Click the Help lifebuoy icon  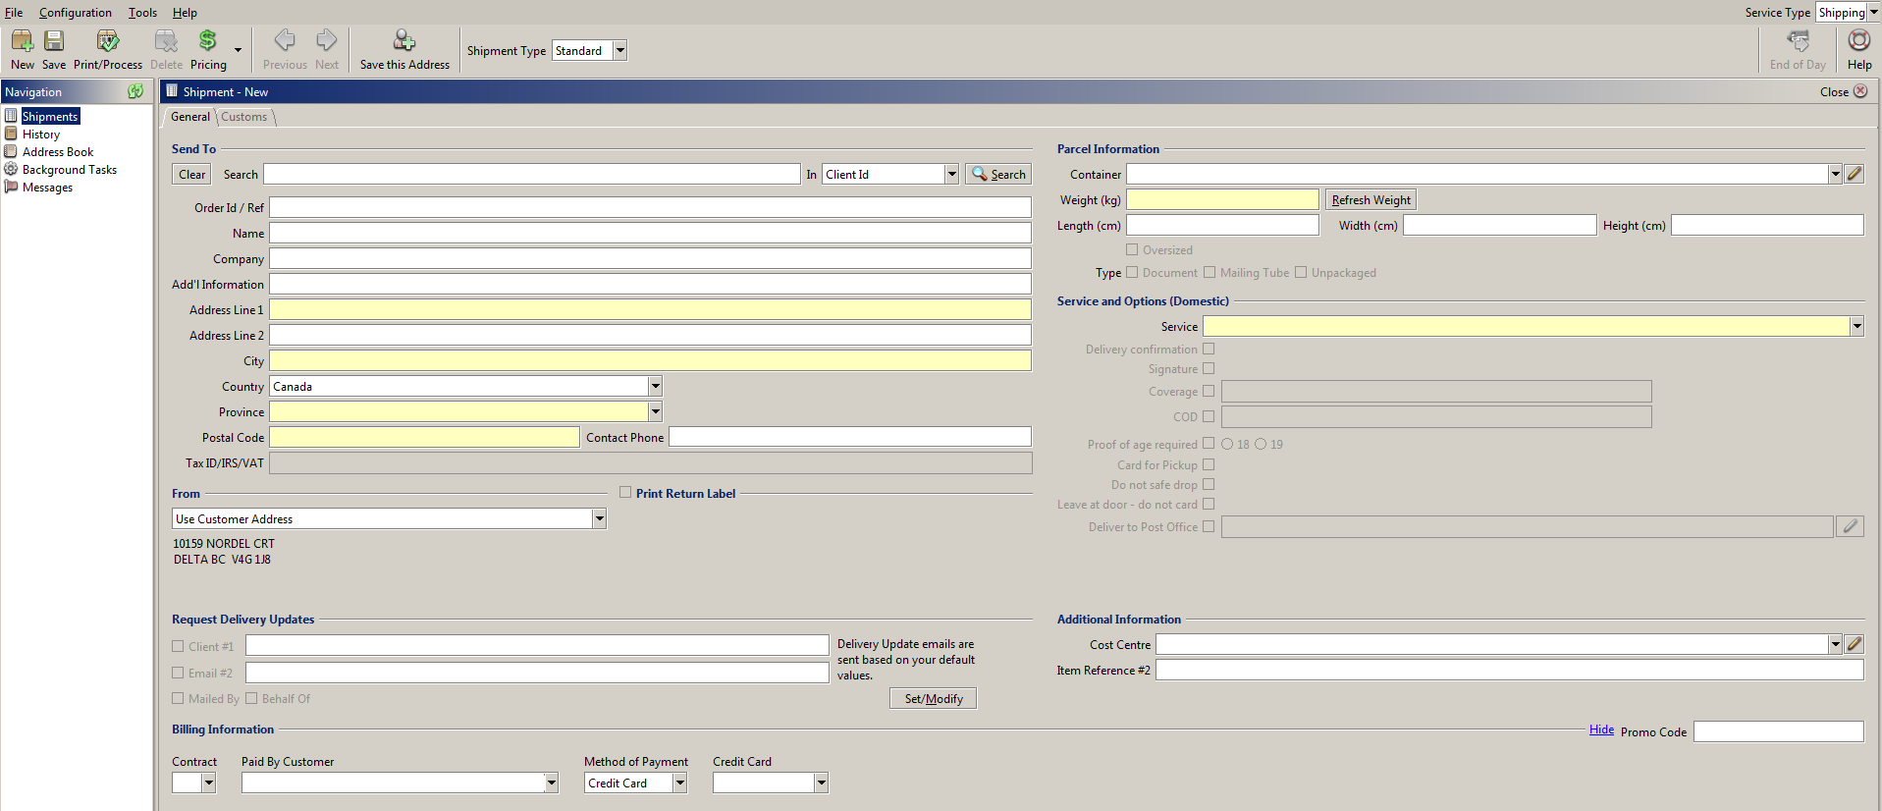1859,40
